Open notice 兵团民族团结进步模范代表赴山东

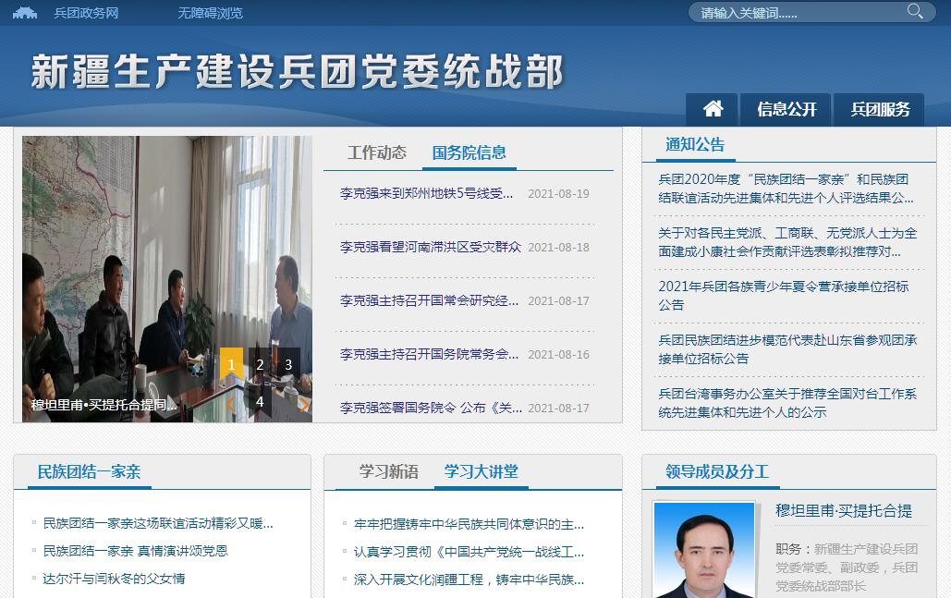coord(787,348)
